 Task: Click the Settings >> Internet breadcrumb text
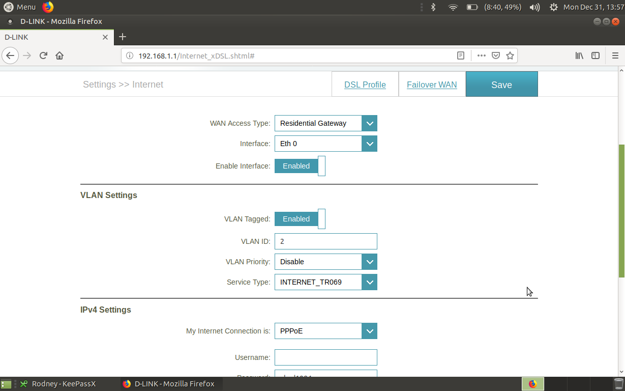coord(123,85)
